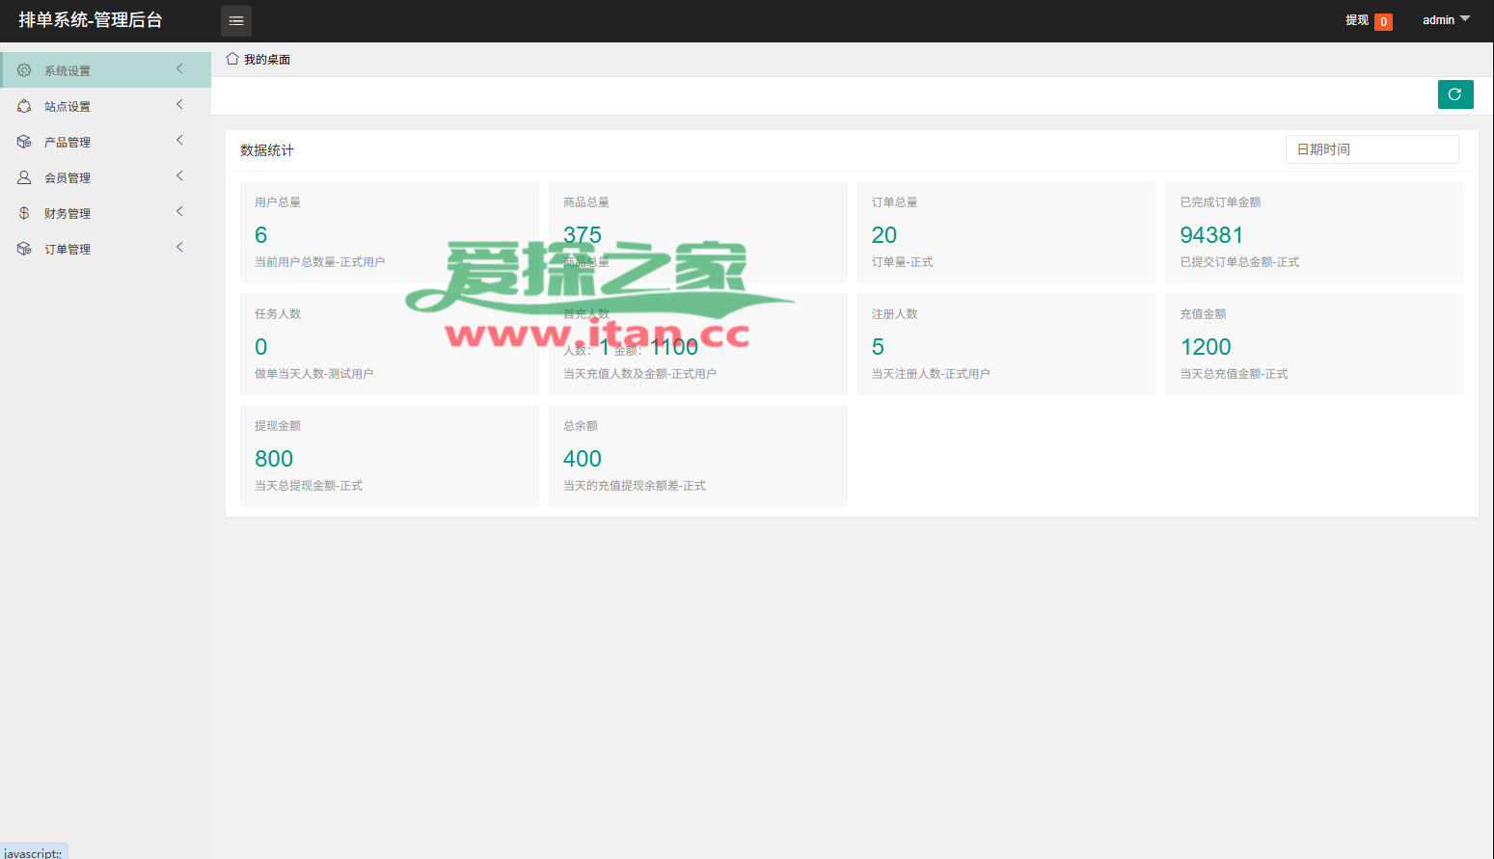Click the gear icon for 系统设置

pyautogui.click(x=24, y=70)
